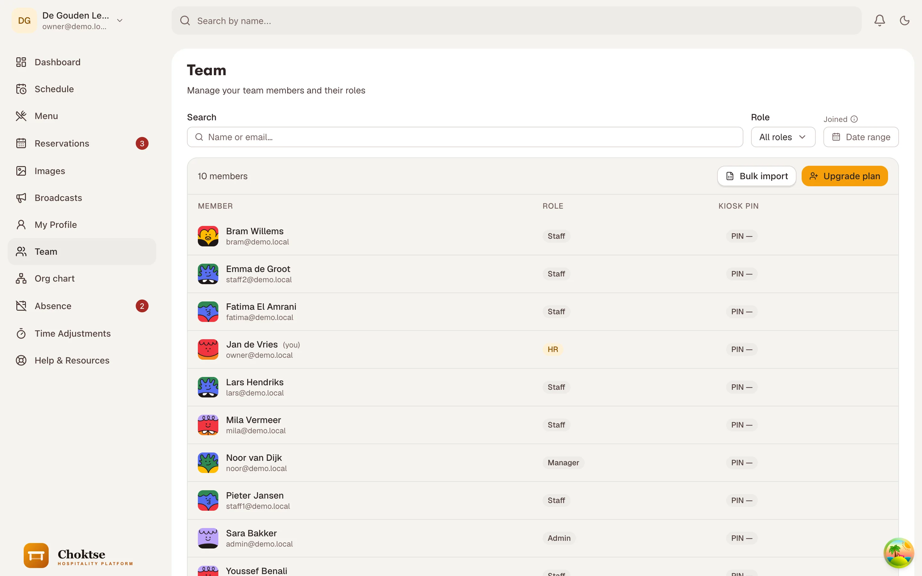Click the Manager role badge for Noor van Dijk
922x576 pixels.
pos(563,462)
